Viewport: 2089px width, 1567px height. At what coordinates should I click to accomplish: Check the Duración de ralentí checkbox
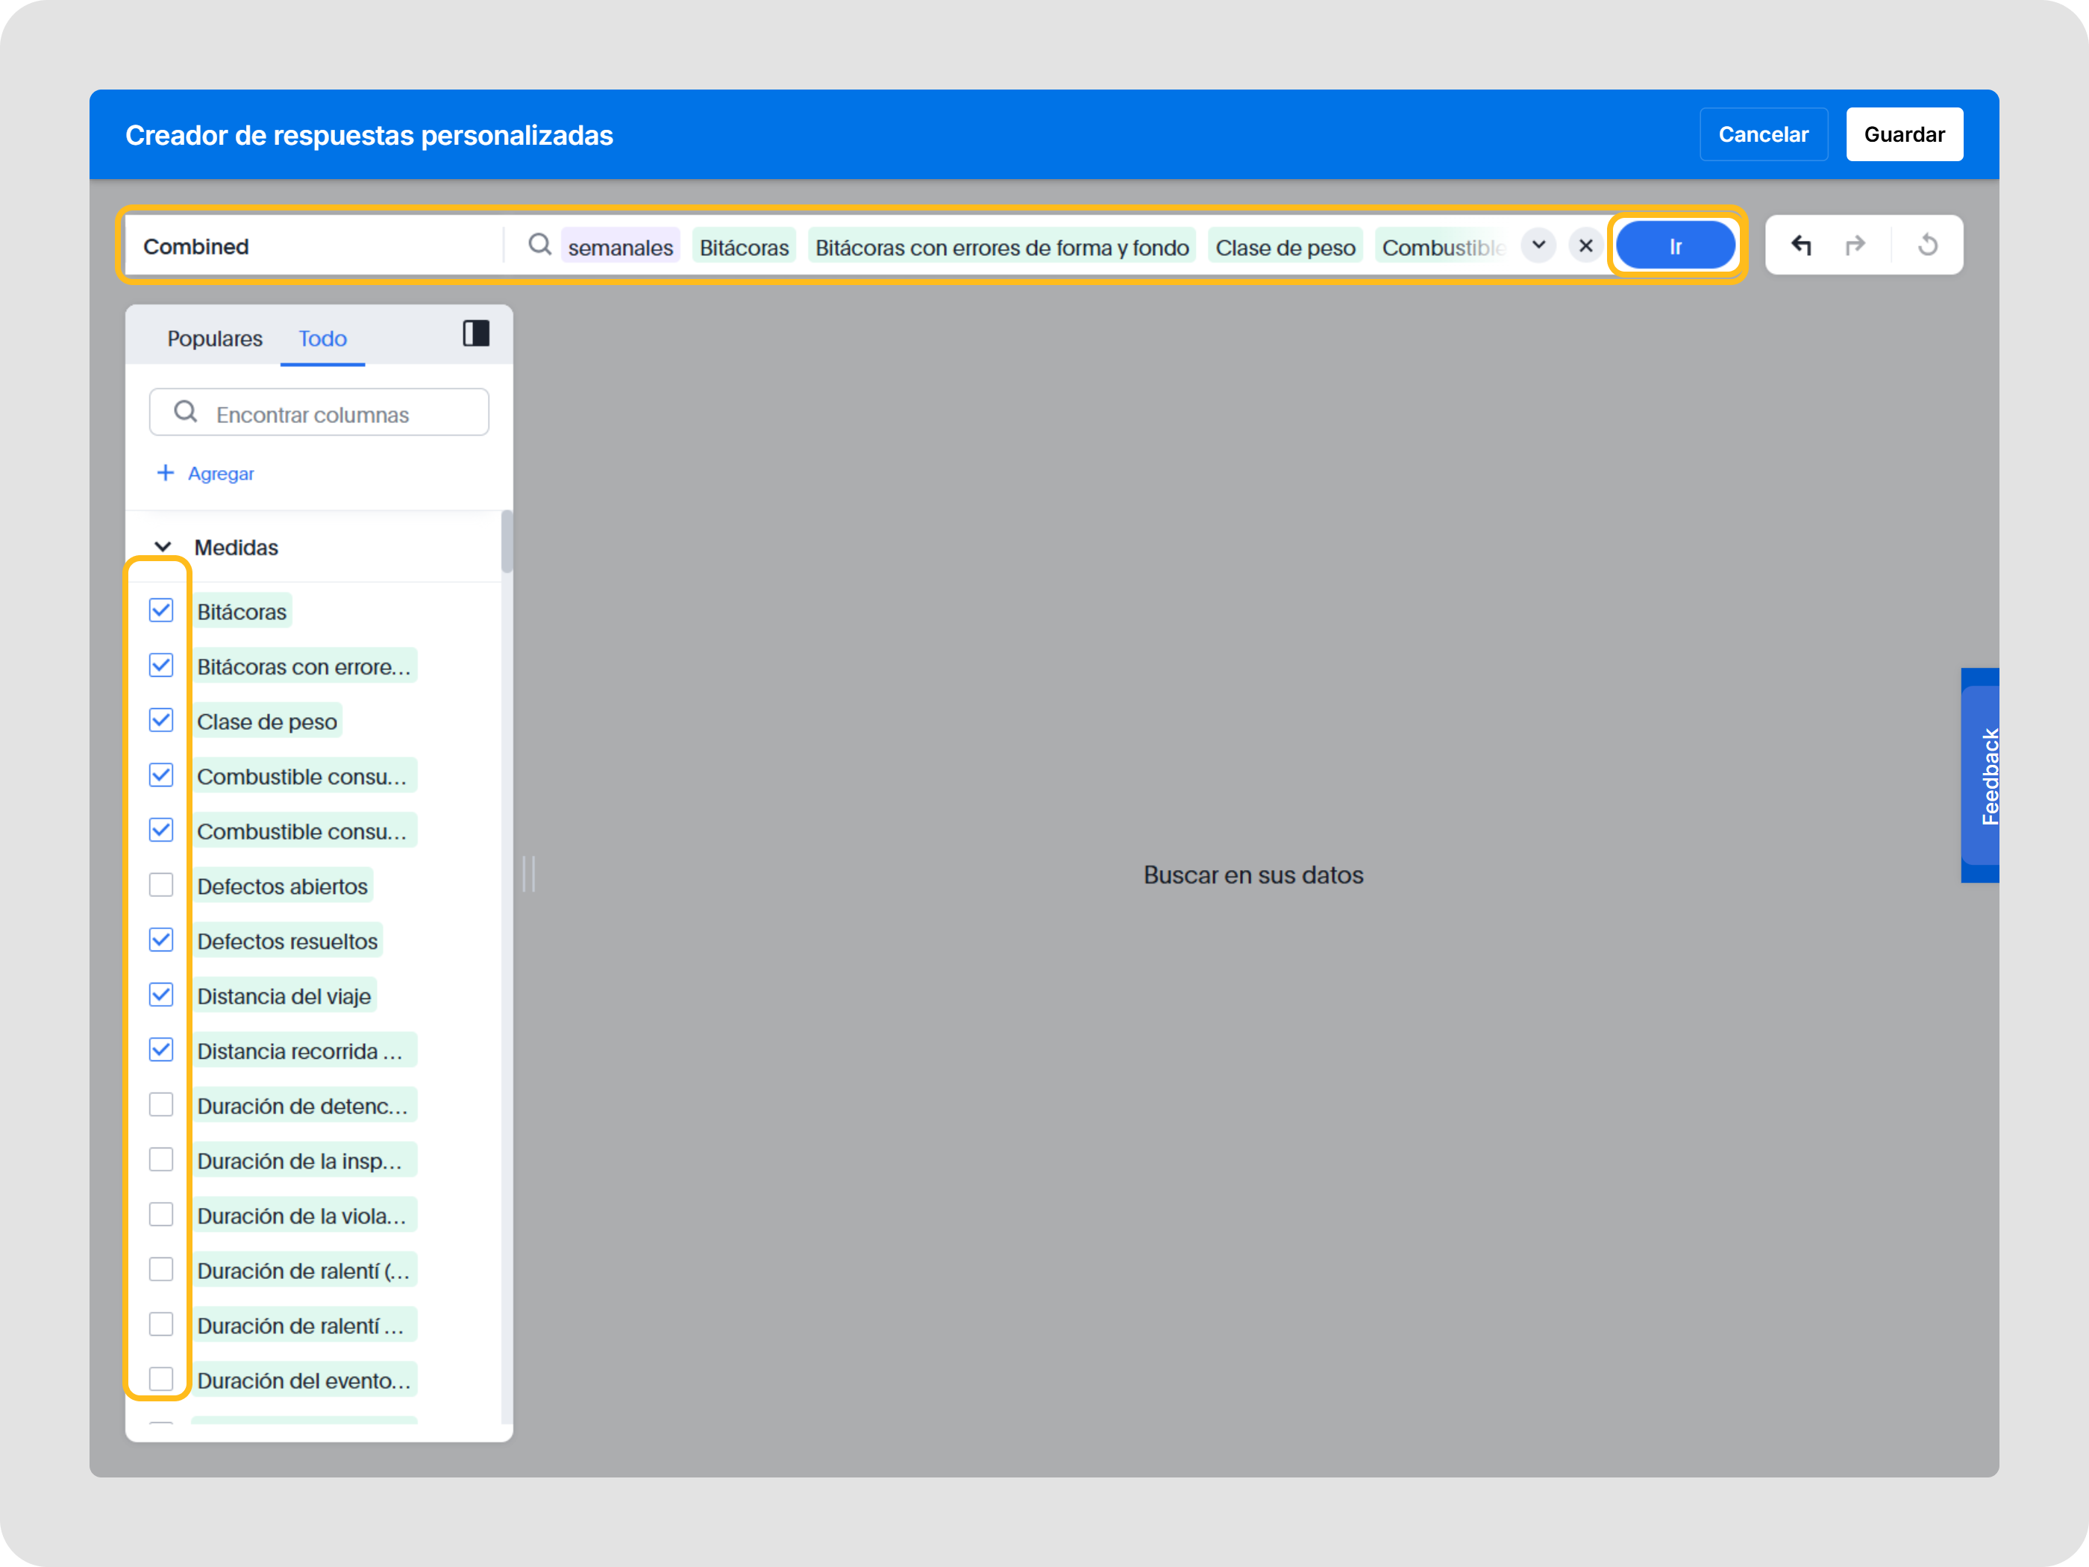(x=161, y=1269)
